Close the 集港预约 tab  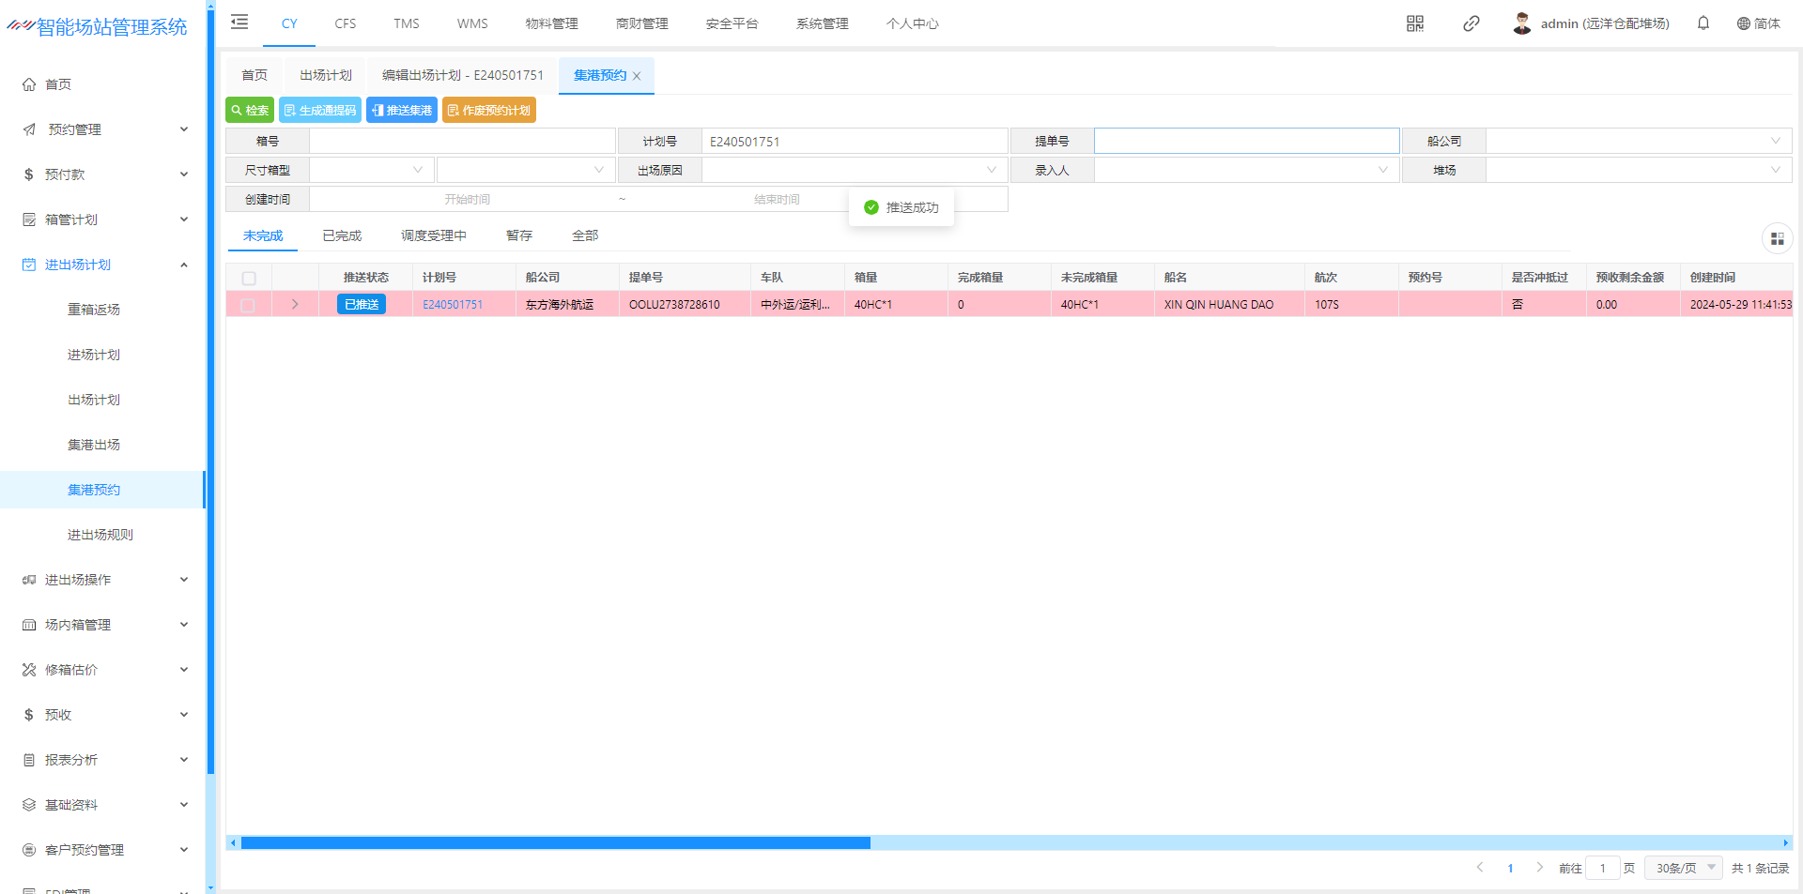(x=637, y=76)
